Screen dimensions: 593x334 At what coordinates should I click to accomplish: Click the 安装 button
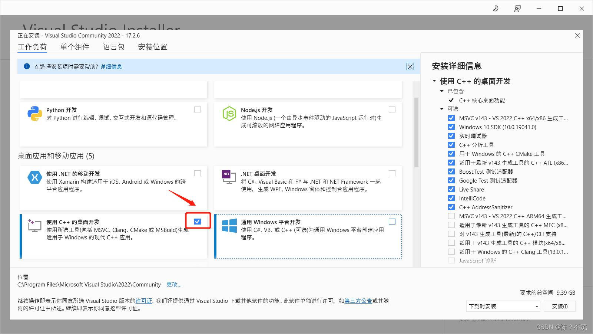click(560, 306)
